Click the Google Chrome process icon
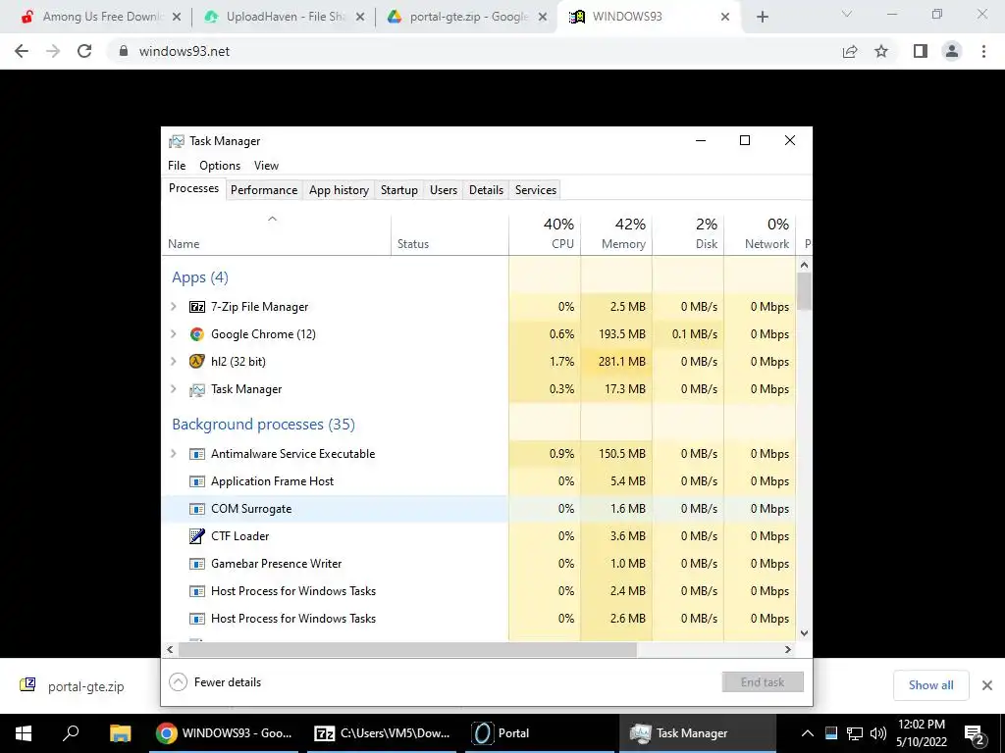 [x=196, y=334]
